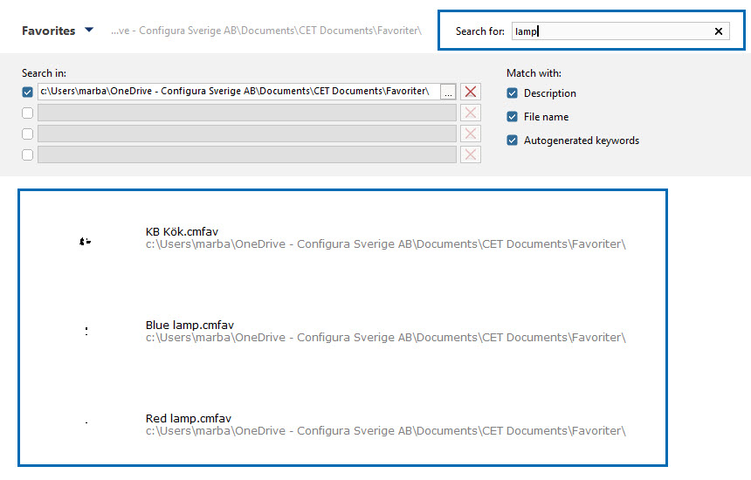
Task: Clear the search text with X
Action: pos(719,31)
